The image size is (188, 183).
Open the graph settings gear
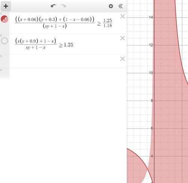[111, 6]
